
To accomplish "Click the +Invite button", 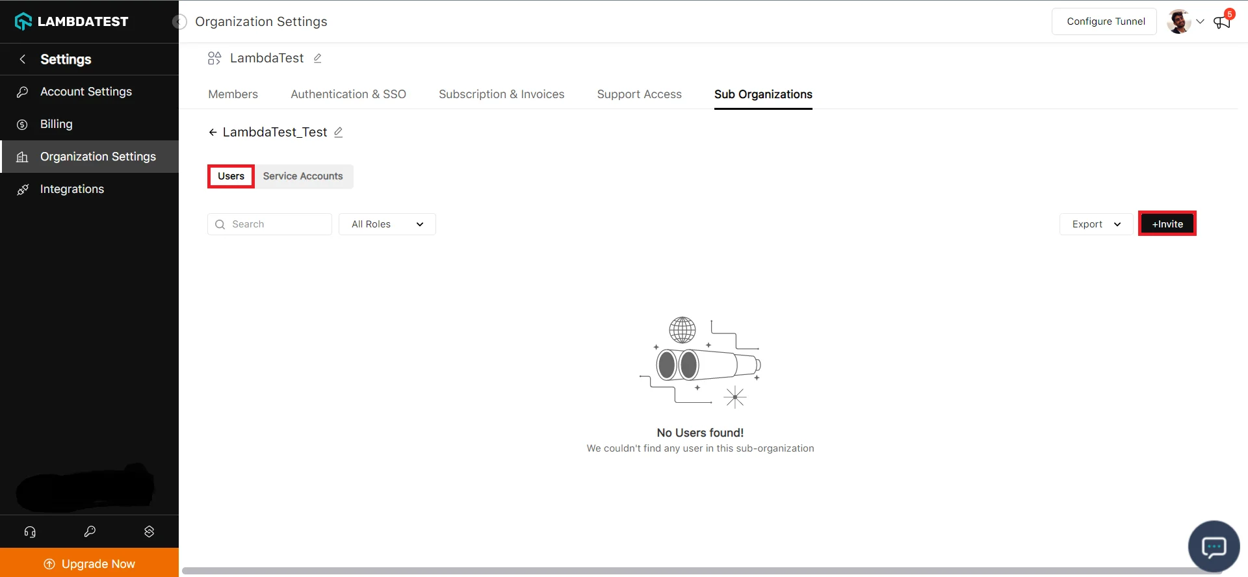I will point(1167,224).
